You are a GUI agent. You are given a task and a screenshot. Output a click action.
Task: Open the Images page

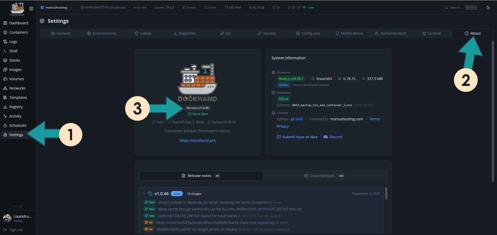click(x=18, y=70)
